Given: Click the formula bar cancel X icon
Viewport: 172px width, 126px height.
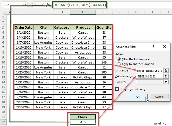Looking at the screenshot, I should [x=36, y=5].
